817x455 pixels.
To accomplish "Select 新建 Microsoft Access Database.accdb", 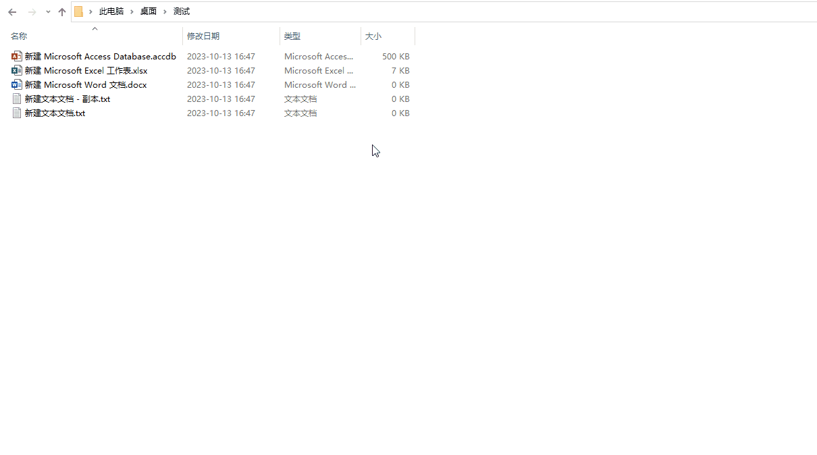I will tap(101, 57).
